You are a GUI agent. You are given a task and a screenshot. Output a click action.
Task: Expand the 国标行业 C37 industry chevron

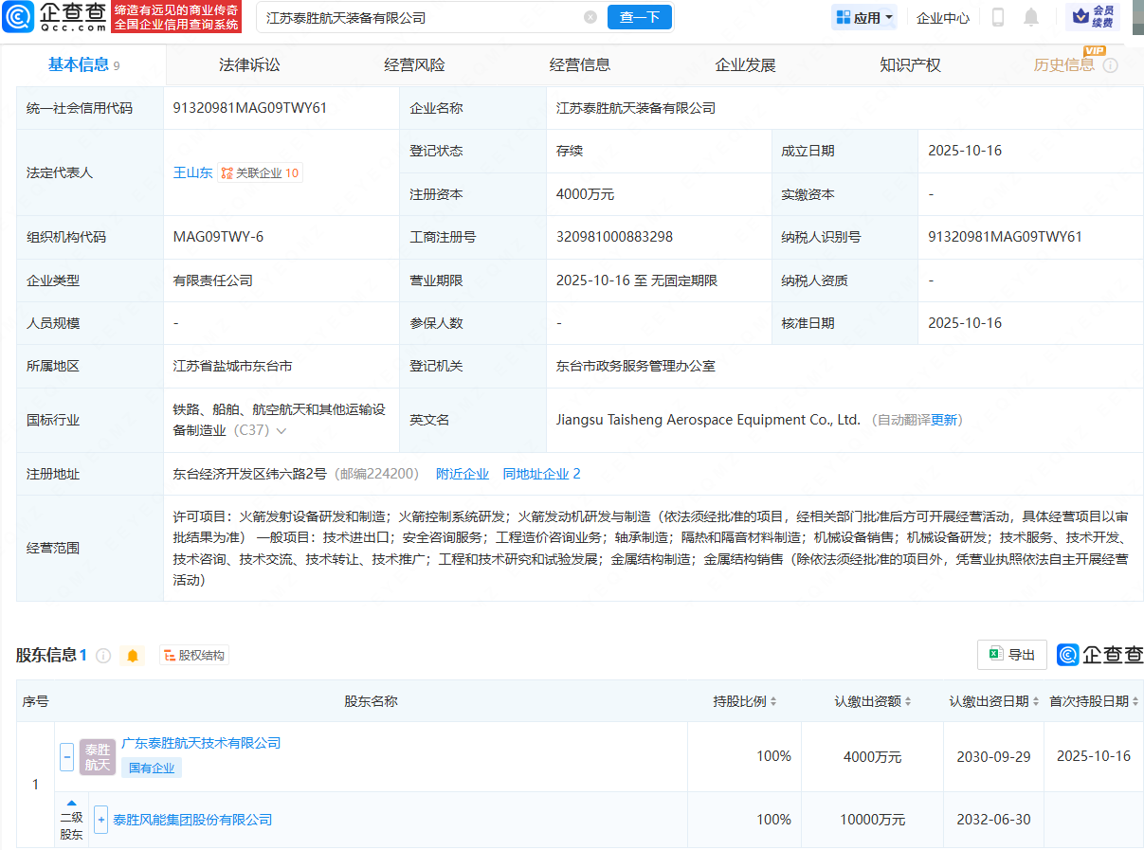281,431
